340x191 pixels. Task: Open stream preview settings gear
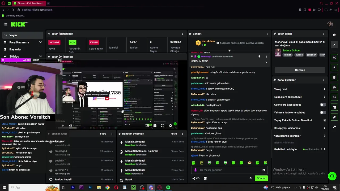pyautogui.click(x=171, y=125)
